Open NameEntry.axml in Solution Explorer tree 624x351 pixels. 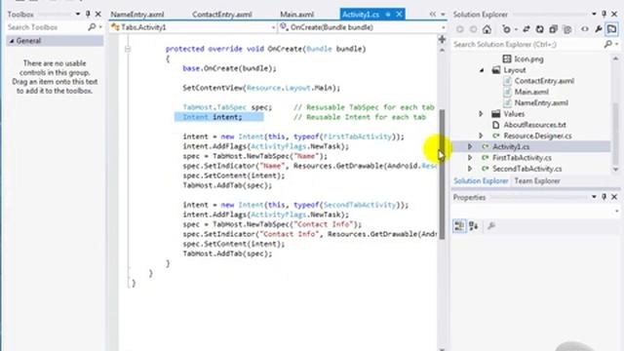541,102
